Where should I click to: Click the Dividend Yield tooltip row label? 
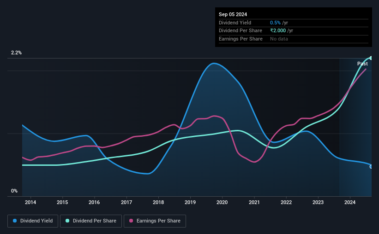click(235, 23)
